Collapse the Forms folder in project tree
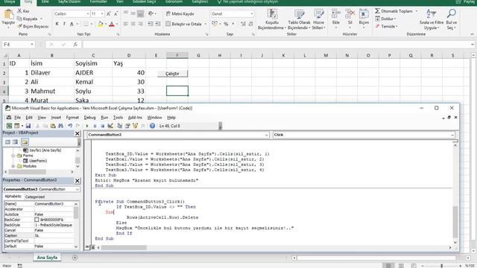Viewport: 477px width, 268px height. (13, 156)
